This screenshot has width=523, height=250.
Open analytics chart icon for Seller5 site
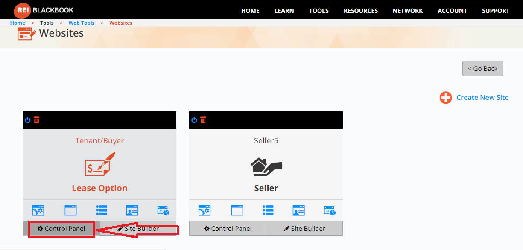[x=330, y=210]
